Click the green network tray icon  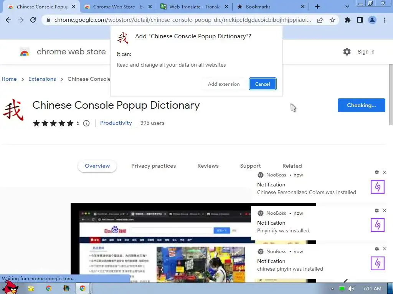coord(342,289)
